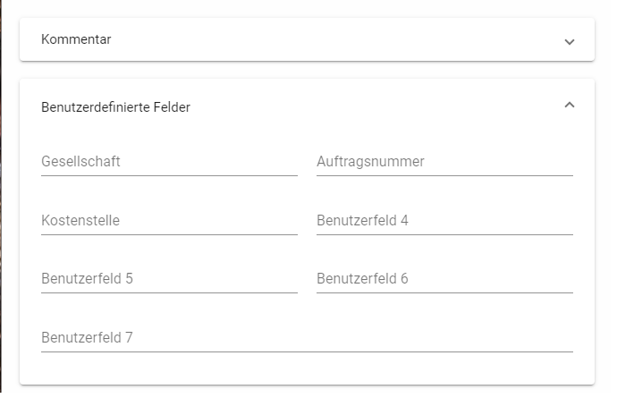This screenshot has height=398, width=617.
Task: Click inside the Benutzerfeld 5 field
Action: [x=215, y=279]
